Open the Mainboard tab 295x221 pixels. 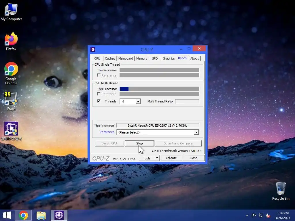point(126,58)
